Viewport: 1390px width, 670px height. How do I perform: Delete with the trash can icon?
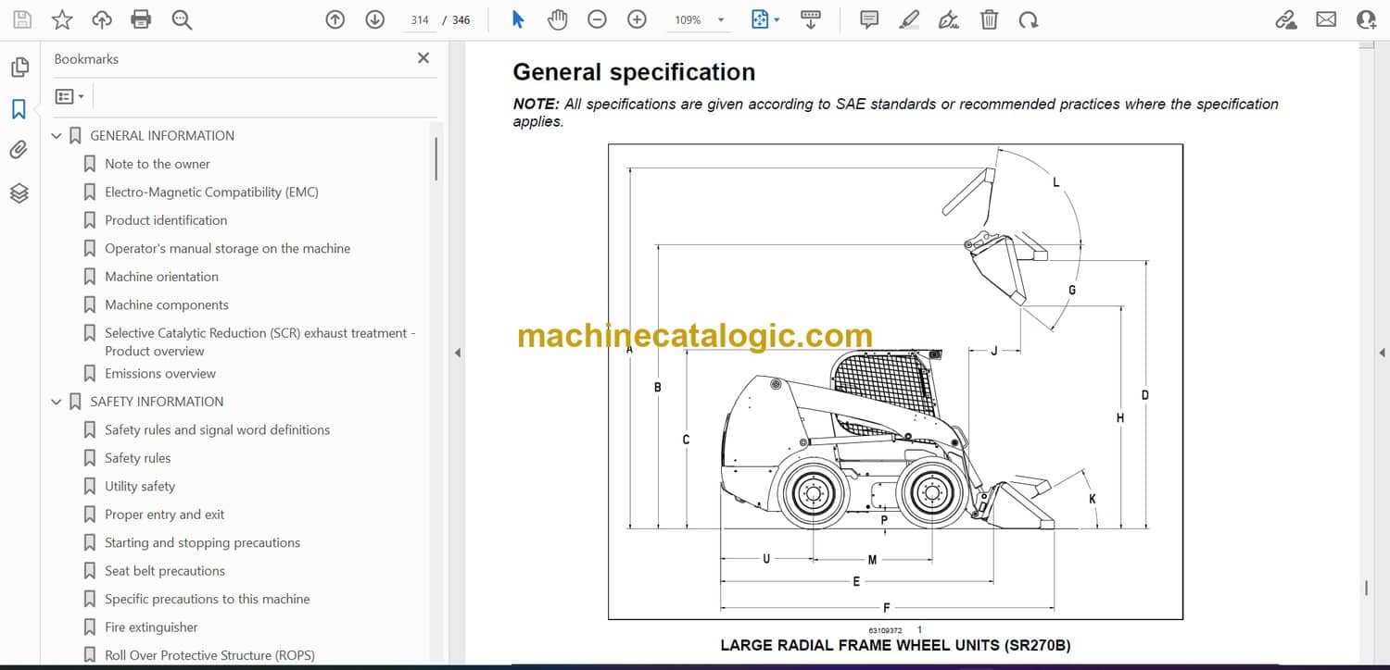[989, 19]
